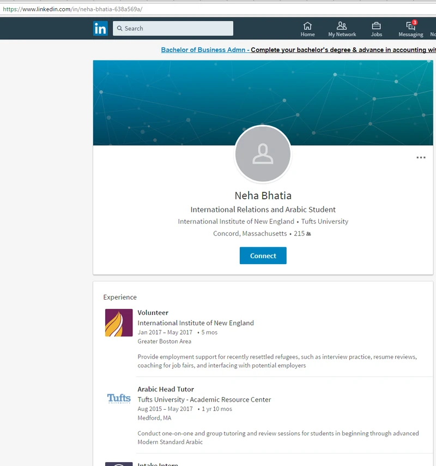Click the default profile photo avatar

[x=263, y=154]
